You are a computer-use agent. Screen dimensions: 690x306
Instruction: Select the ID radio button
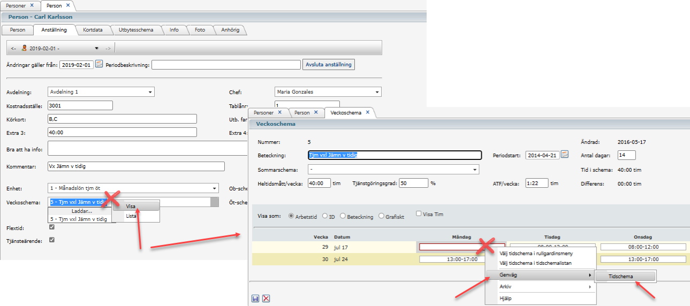point(324,216)
